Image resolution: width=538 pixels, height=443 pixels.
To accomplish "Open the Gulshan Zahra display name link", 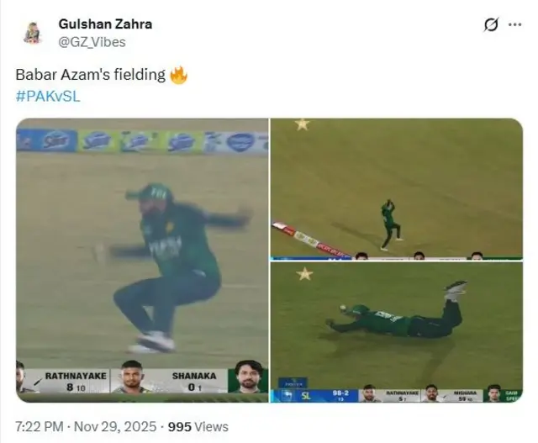I will click(x=105, y=24).
